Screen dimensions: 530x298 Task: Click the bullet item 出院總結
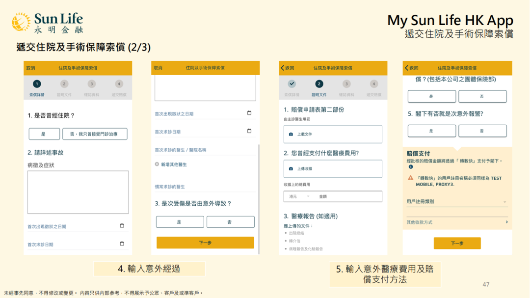(x=296, y=233)
